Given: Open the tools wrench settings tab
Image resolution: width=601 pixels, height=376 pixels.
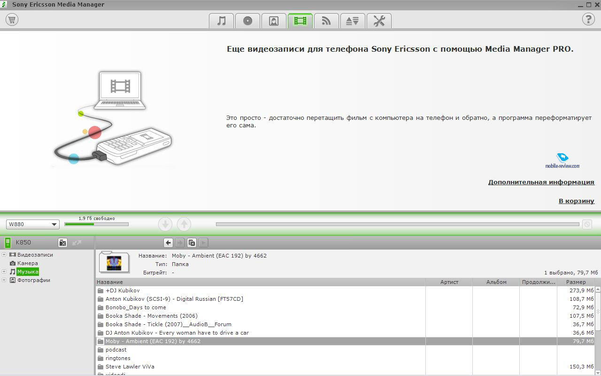Looking at the screenshot, I should point(379,21).
